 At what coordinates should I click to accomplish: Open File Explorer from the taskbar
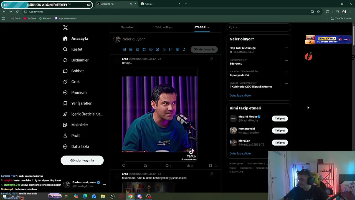tap(103, 196)
